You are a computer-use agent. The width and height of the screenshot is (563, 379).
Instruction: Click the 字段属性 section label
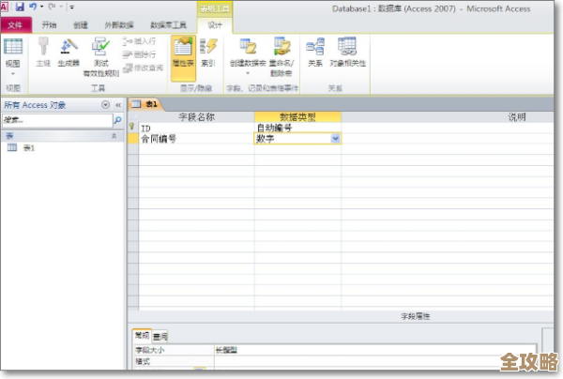tap(415, 316)
